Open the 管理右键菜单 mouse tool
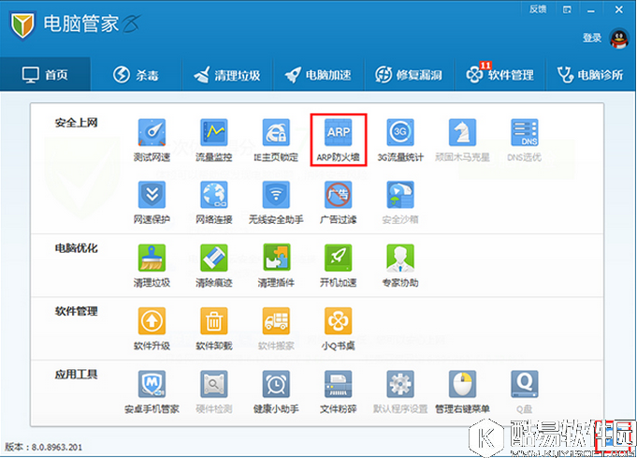Screen dimensions: 637x458 point(462,392)
